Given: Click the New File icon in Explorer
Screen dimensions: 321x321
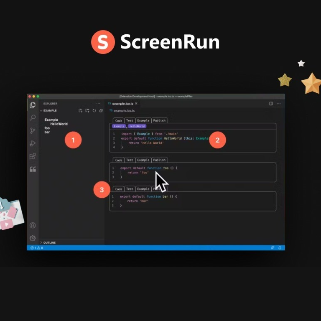Looking at the screenshot, I should click(80, 110).
